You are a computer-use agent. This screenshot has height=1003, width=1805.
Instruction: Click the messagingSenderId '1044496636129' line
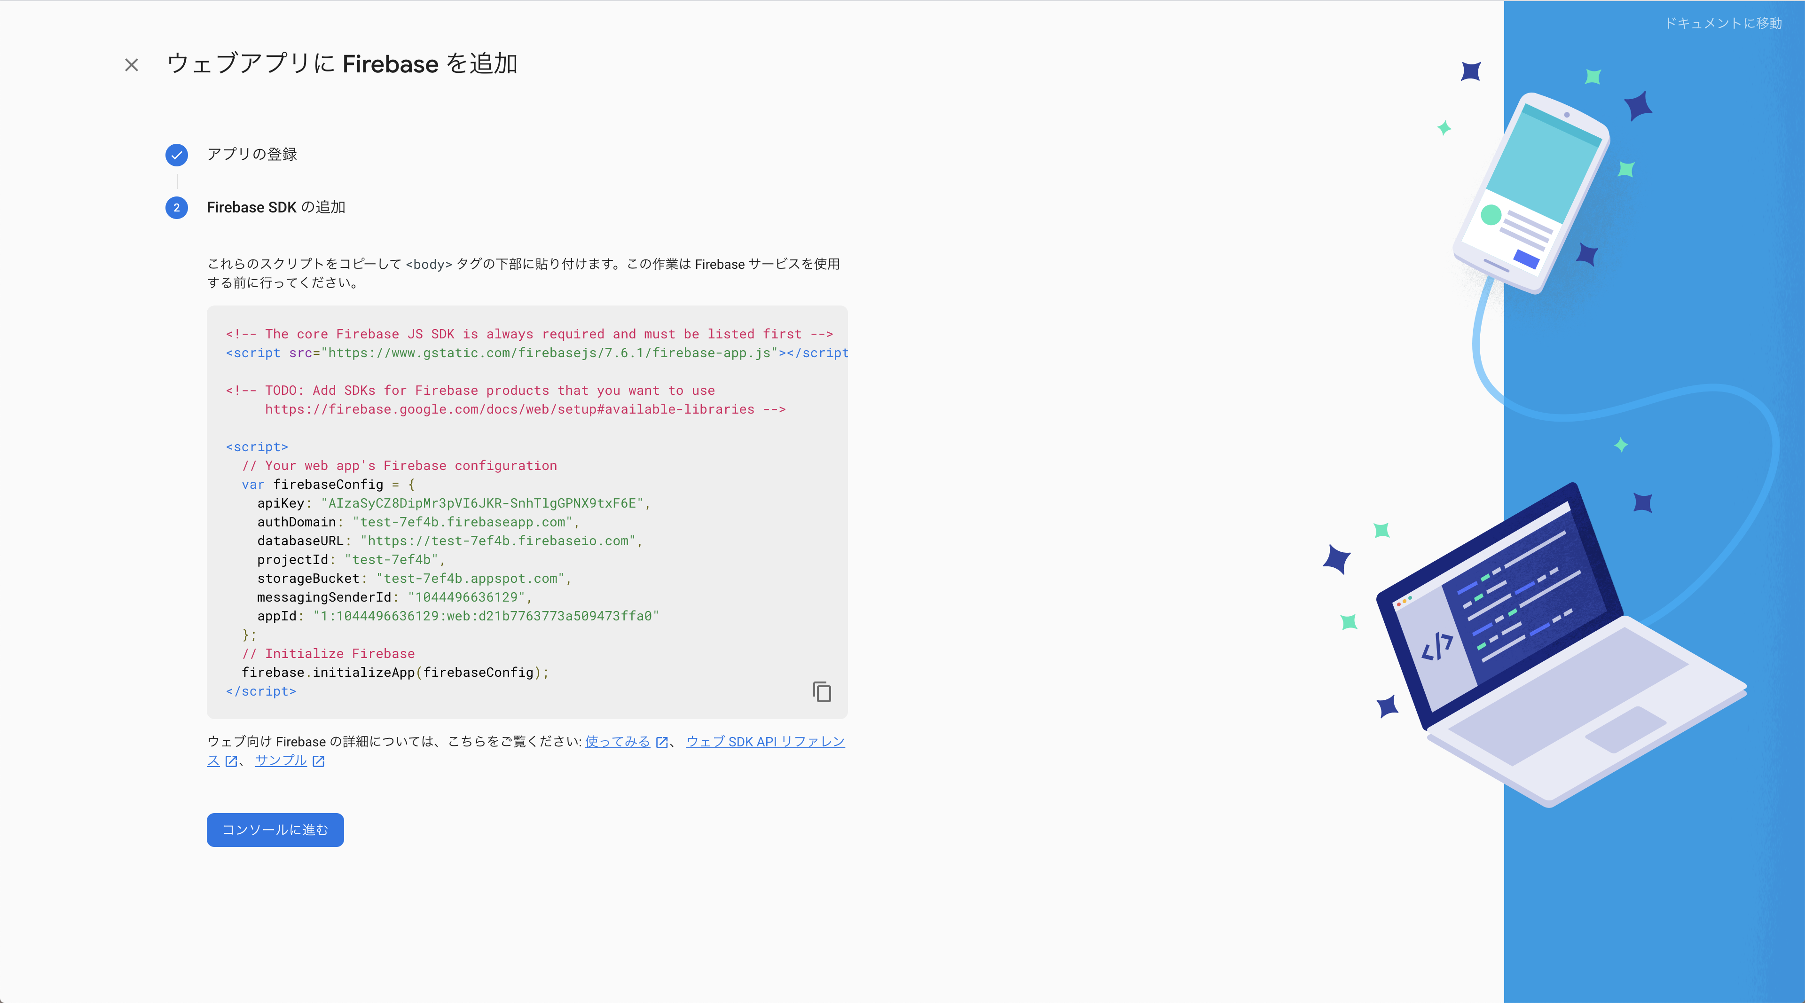coord(394,597)
